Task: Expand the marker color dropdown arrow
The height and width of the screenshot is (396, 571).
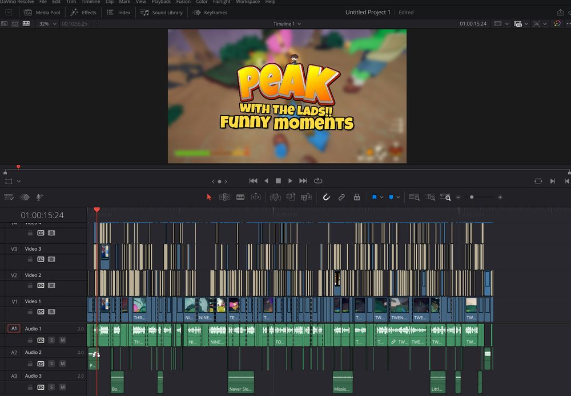Action: (x=398, y=197)
